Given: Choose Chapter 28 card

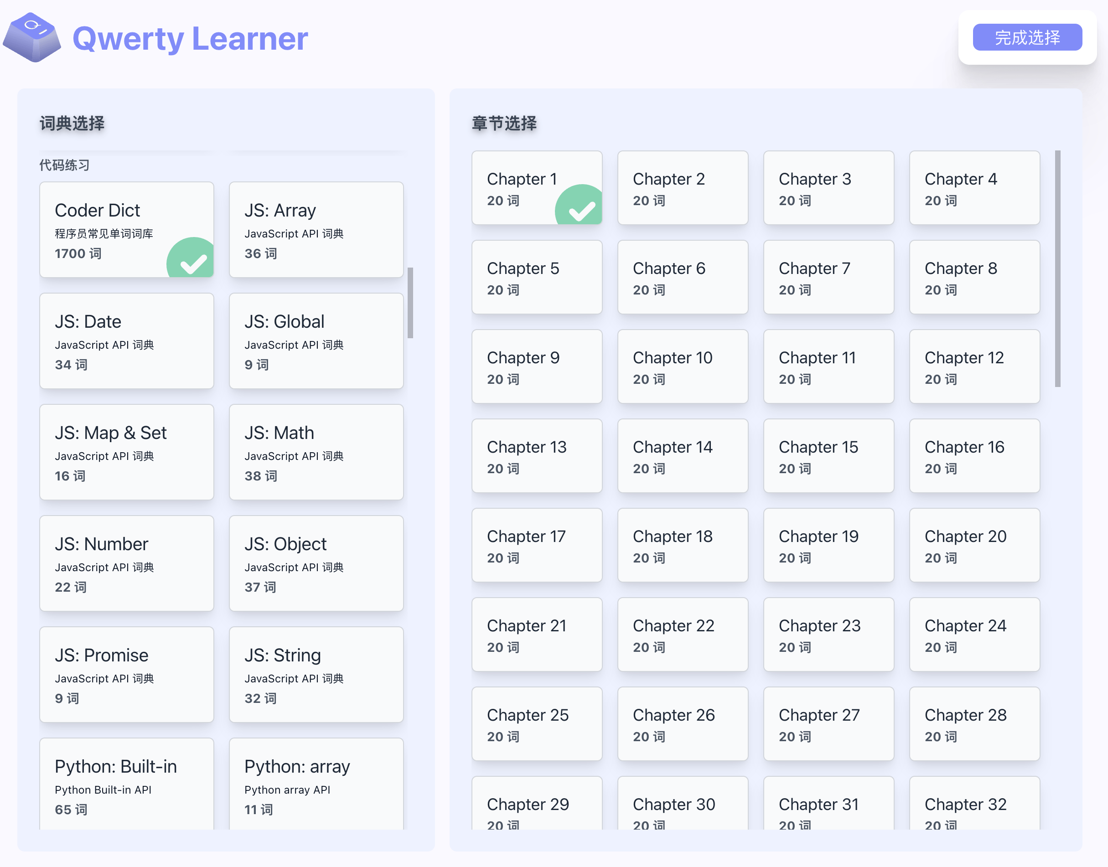Looking at the screenshot, I should (974, 724).
